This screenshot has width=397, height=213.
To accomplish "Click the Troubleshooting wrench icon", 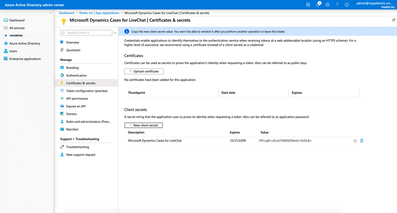I will (62, 147).
